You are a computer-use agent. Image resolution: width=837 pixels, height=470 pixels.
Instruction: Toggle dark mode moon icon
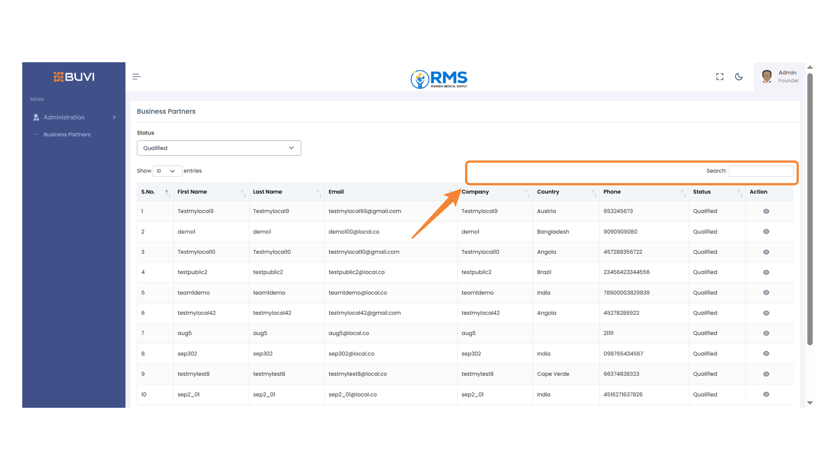coord(739,77)
